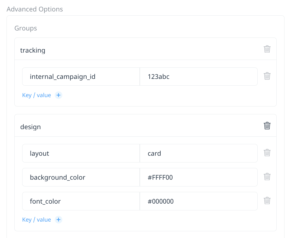Add Key / value link under design
Viewport: 290px width, 238px height.
pyautogui.click(x=37, y=220)
